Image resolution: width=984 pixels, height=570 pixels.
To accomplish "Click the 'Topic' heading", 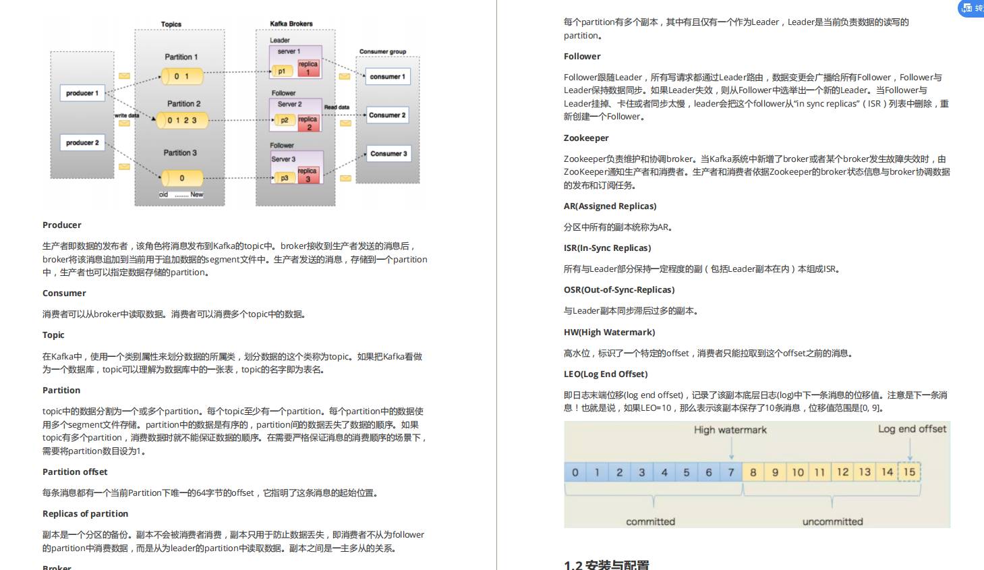I will 53,335.
